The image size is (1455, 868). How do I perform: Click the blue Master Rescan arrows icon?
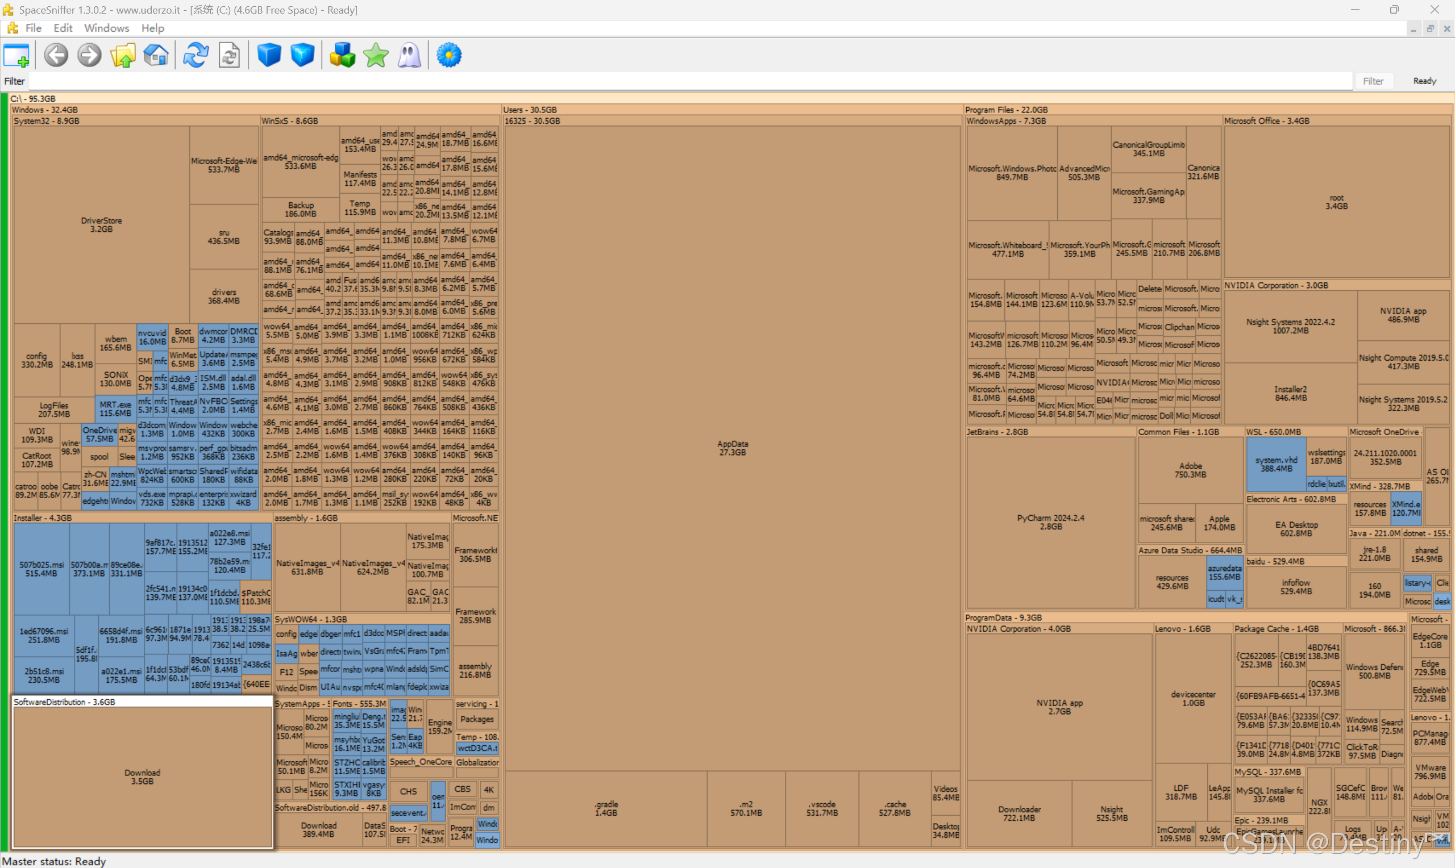[x=196, y=56]
